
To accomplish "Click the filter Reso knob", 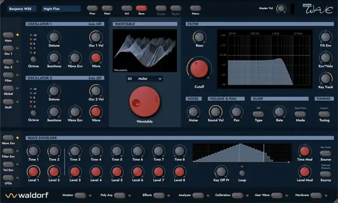I will [199, 37].
